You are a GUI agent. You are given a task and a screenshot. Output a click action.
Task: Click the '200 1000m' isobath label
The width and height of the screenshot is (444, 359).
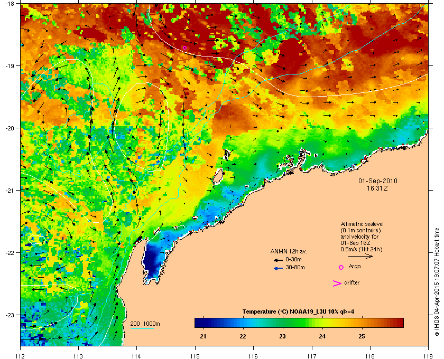point(145,324)
